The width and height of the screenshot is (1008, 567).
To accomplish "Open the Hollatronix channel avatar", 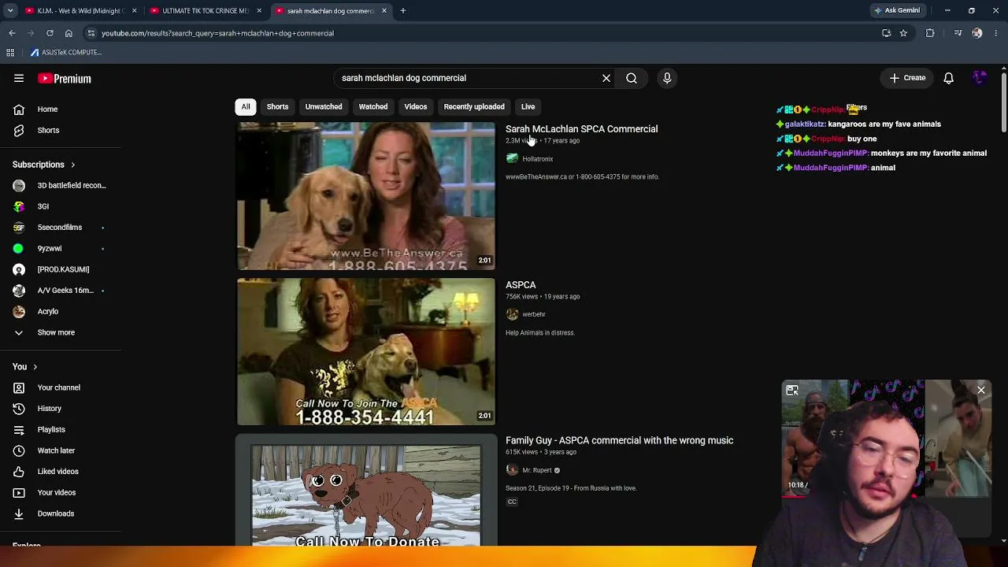I will click(513, 159).
